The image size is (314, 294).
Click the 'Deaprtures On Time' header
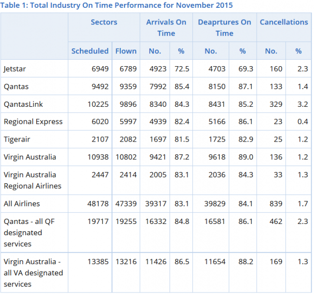coord(225,27)
